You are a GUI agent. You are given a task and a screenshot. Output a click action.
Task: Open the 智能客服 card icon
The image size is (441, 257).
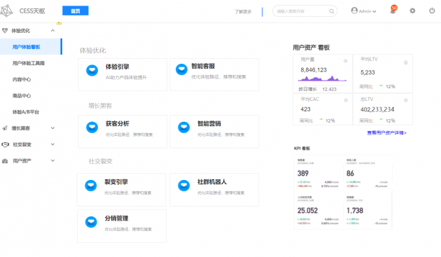coord(181,69)
